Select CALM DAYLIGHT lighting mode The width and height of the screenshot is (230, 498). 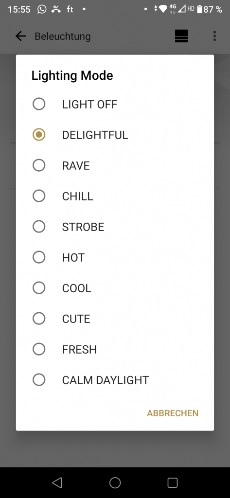[x=115, y=380]
